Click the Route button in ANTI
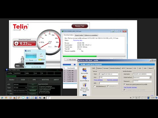 (31, 60)
